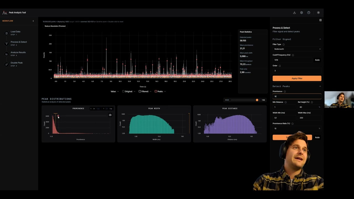Open the download icon in the header
Screen dimensions: 354x199
(x=294, y=13)
